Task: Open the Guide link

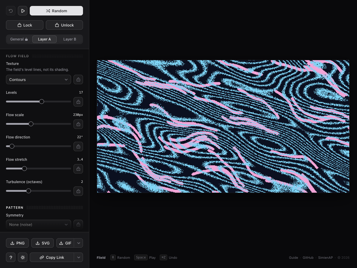Action: [293, 258]
